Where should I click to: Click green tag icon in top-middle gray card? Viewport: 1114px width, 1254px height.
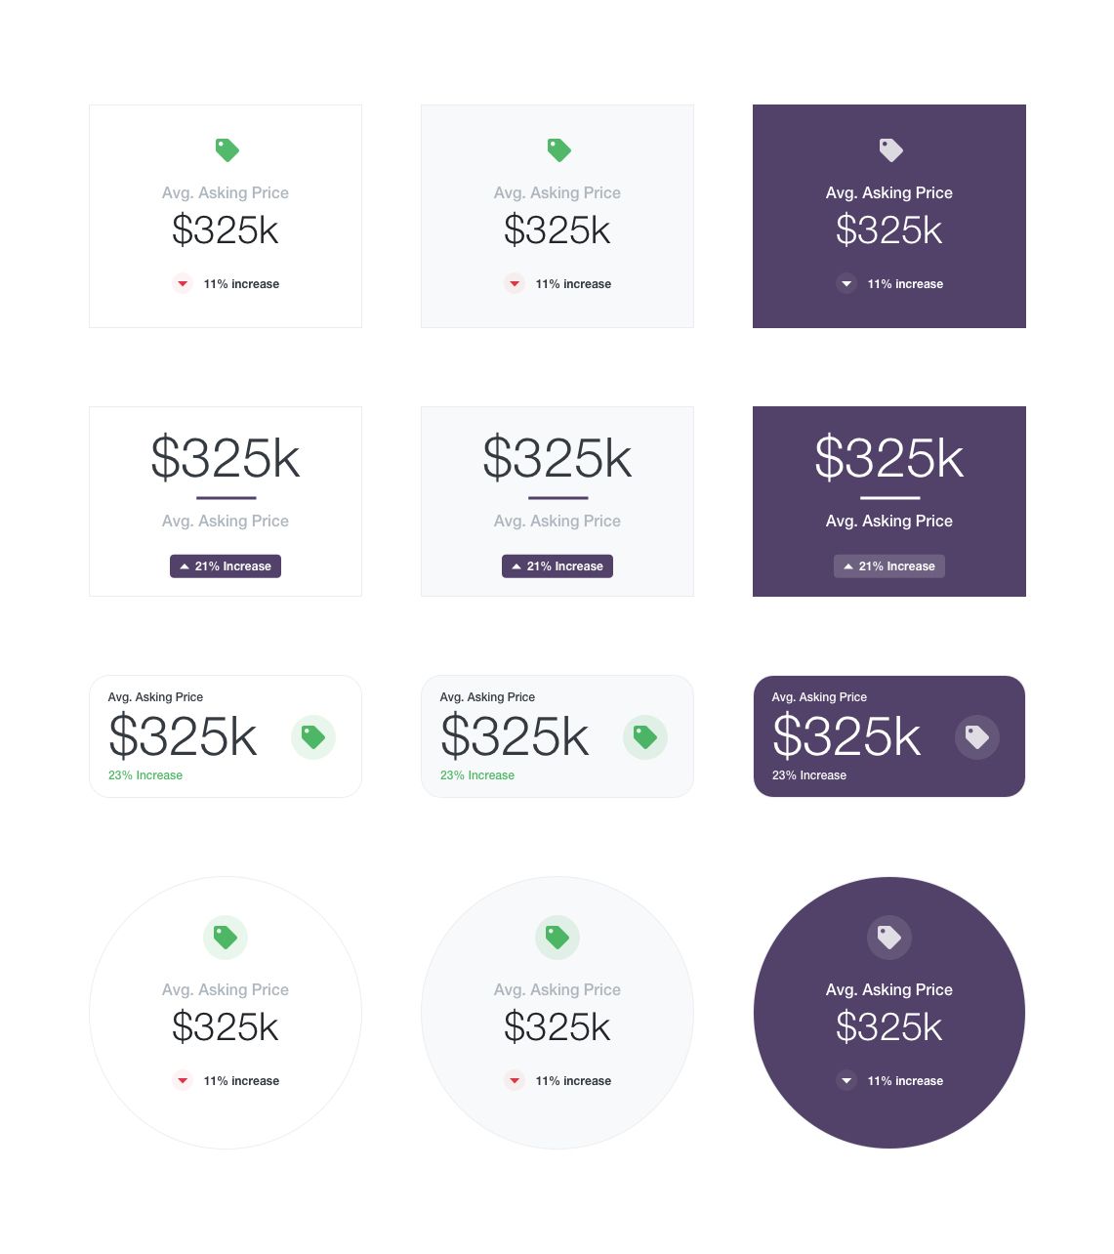click(558, 149)
